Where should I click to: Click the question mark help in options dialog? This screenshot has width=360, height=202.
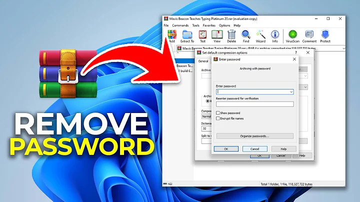click(x=295, y=52)
